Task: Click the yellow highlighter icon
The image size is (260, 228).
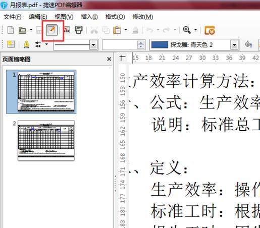Action: [x=26, y=44]
